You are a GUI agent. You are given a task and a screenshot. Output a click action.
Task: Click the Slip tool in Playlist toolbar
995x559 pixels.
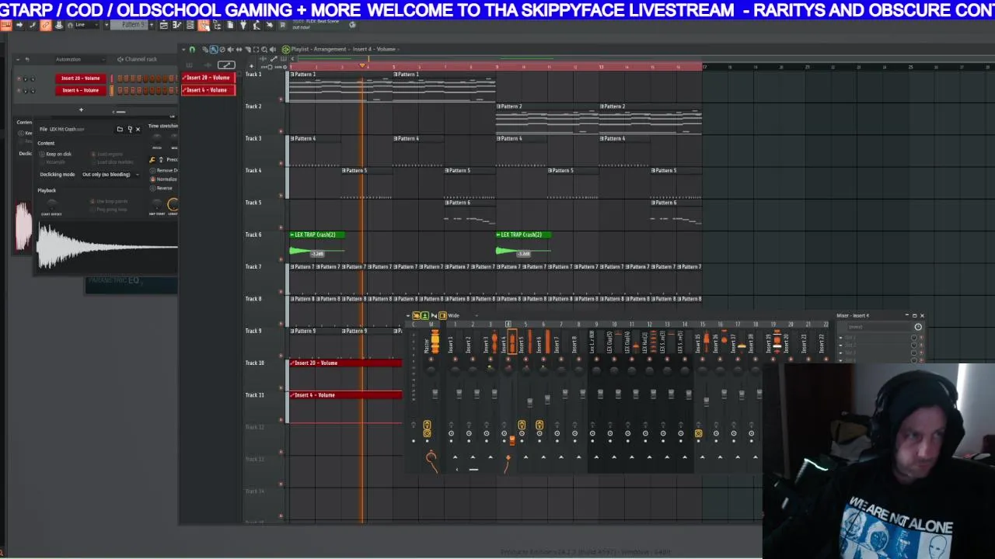(239, 49)
